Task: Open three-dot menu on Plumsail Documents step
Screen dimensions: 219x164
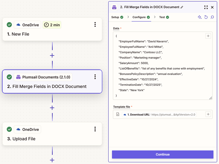Action: (95, 77)
